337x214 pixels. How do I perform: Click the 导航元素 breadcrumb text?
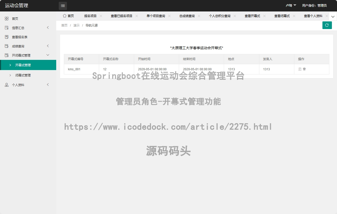point(92,25)
